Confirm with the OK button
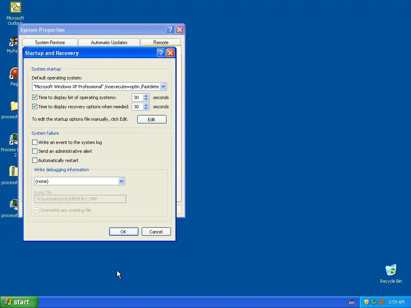 (124, 232)
